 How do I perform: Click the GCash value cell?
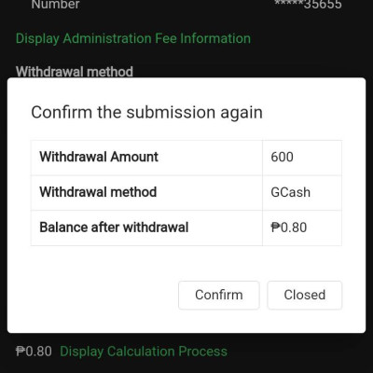click(x=302, y=193)
